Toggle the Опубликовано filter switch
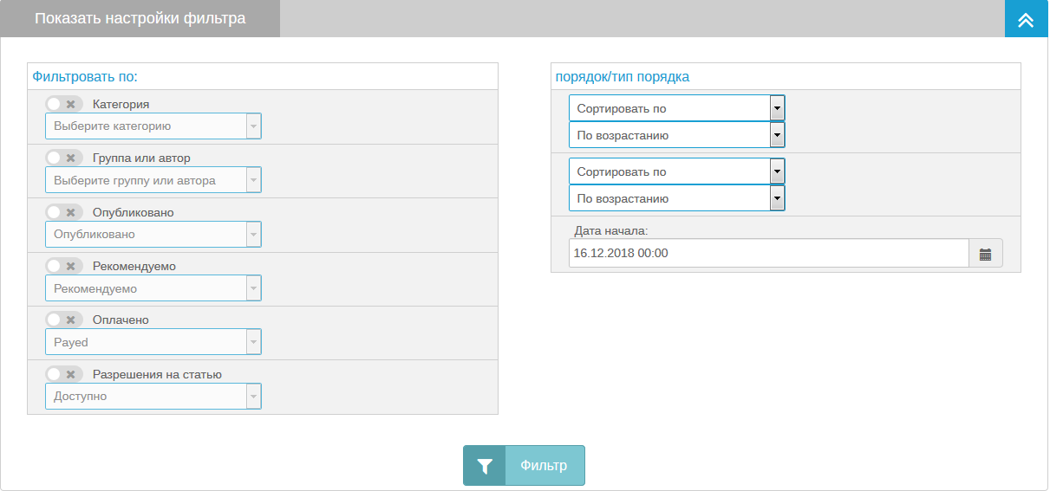 63,212
